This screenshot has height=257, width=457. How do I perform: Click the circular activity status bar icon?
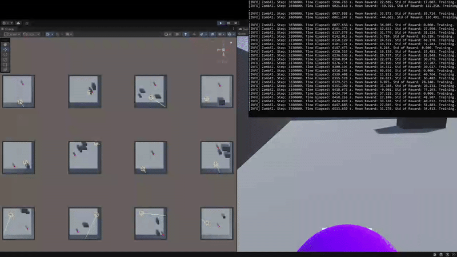click(454, 255)
